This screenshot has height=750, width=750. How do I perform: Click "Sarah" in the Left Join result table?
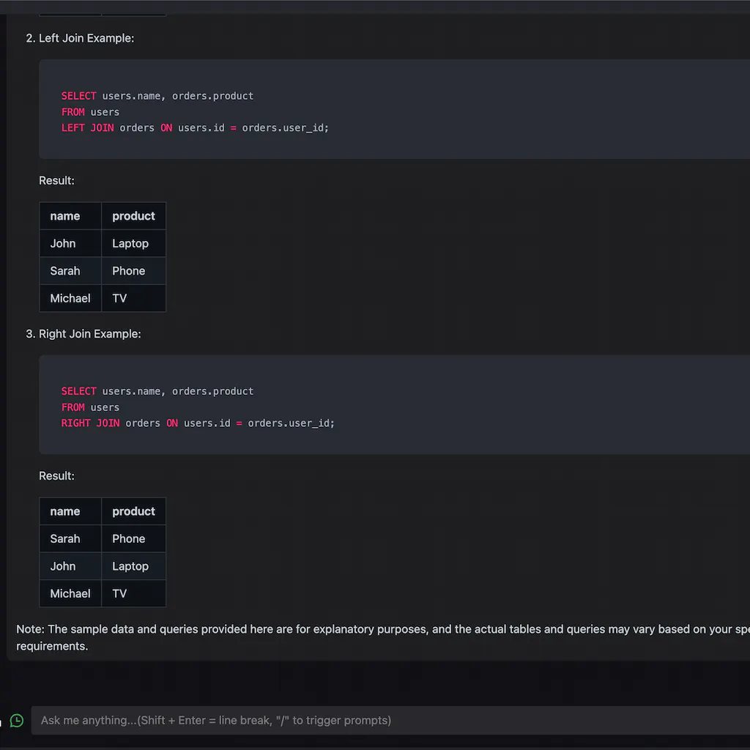65,271
